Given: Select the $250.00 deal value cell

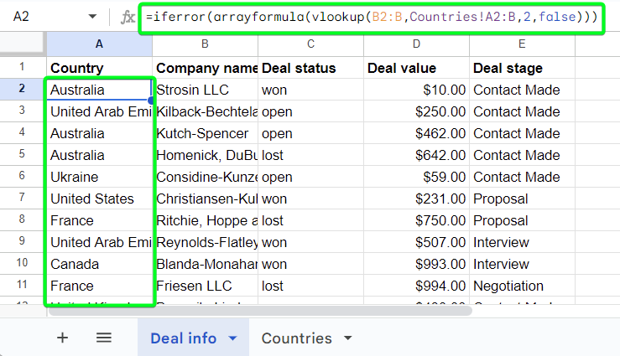Looking at the screenshot, I should (416, 111).
